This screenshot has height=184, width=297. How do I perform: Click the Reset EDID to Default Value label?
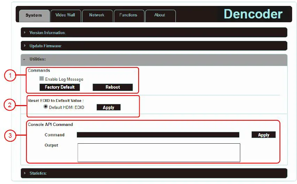pyautogui.click(x=56, y=101)
